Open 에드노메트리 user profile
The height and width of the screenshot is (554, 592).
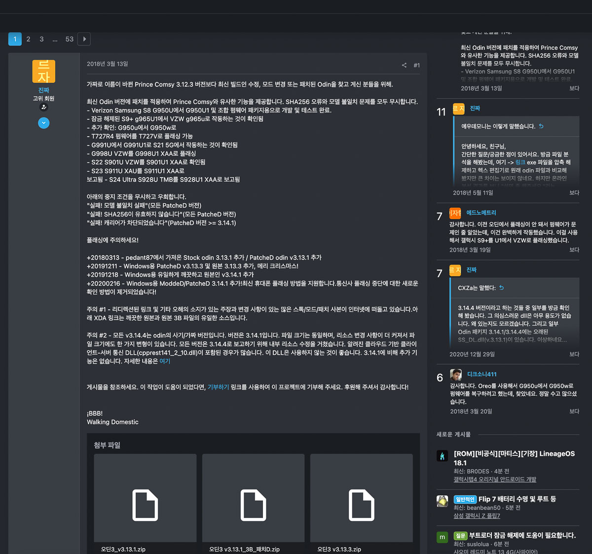481,213
